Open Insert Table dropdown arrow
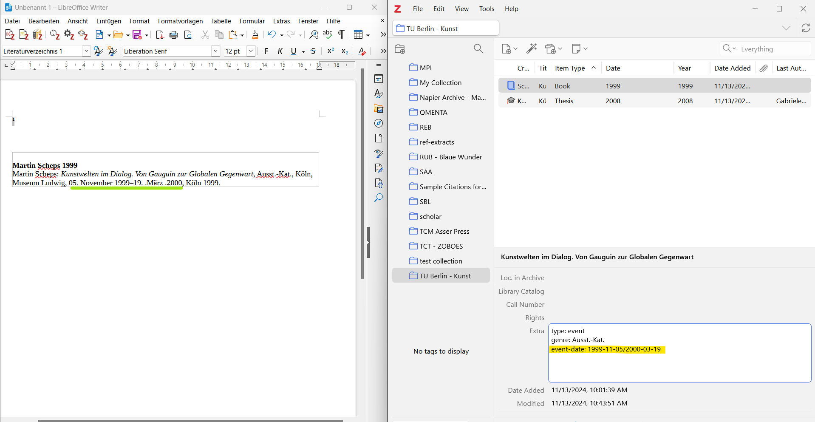The width and height of the screenshot is (815, 422). 368,35
